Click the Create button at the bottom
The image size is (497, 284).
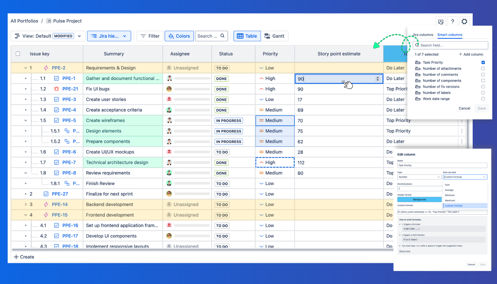tap(24, 257)
